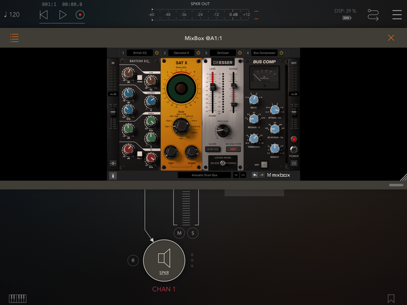
Task: Click the Bus Comp RATIO knob
Action: (254, 100)
